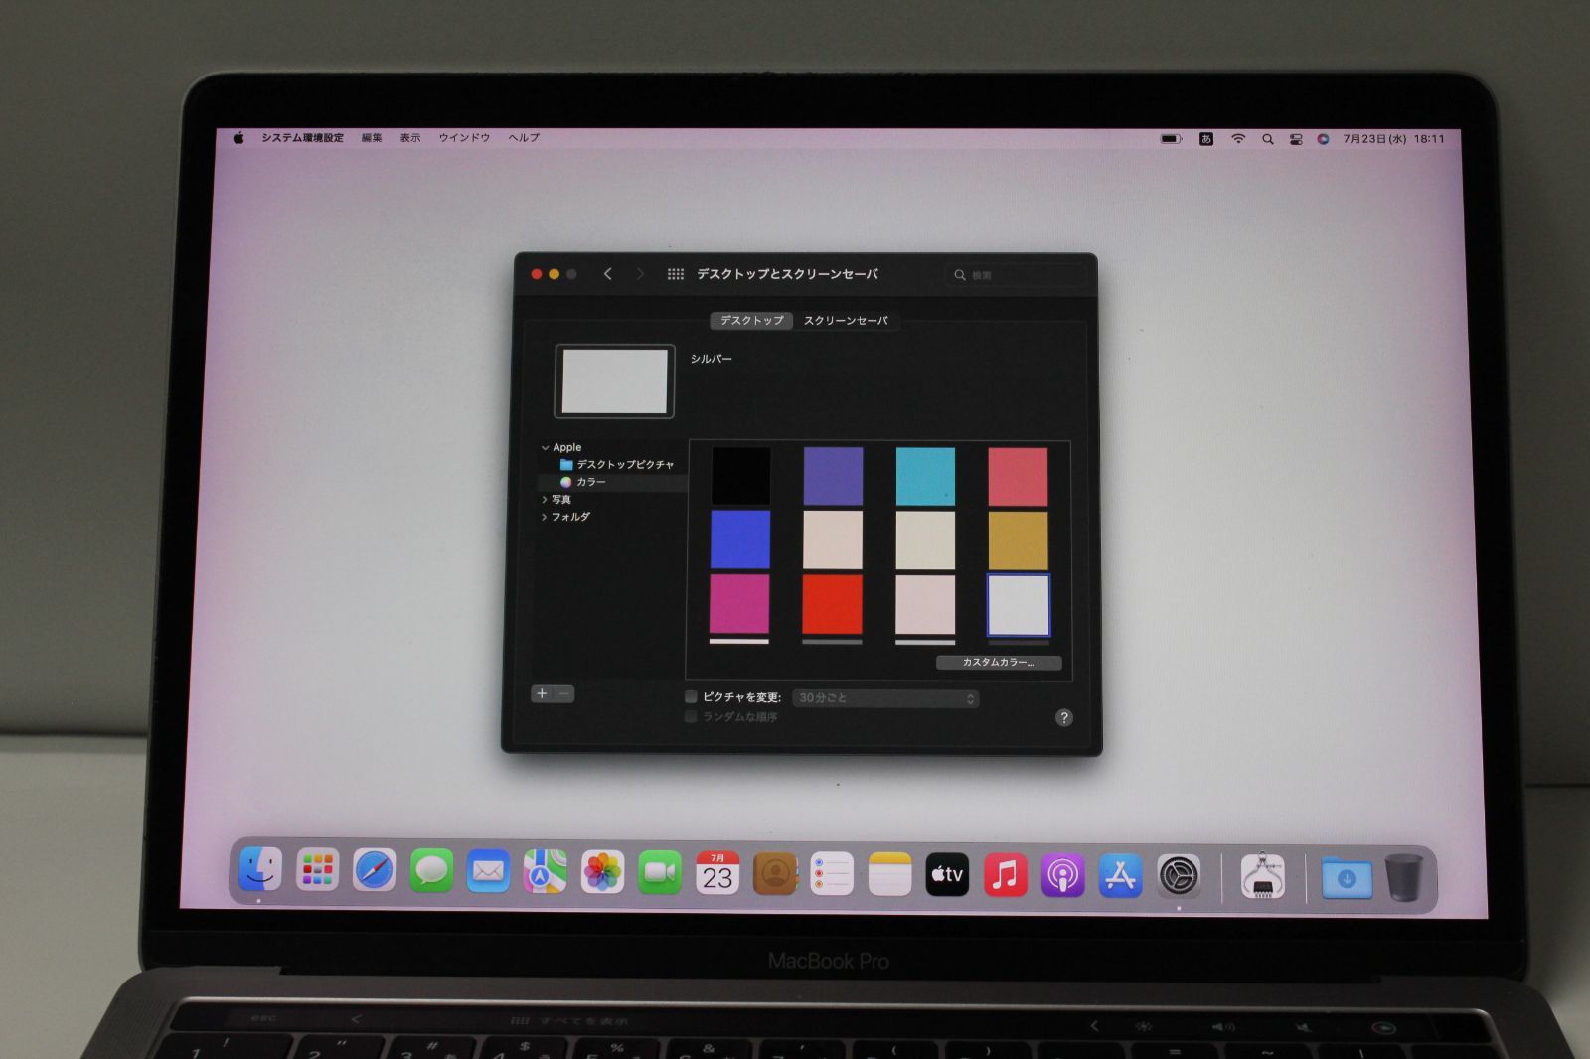Click Wi-Fi status icon
This screenshot has width=1590, height=1059.
[x=1238, y=139]
